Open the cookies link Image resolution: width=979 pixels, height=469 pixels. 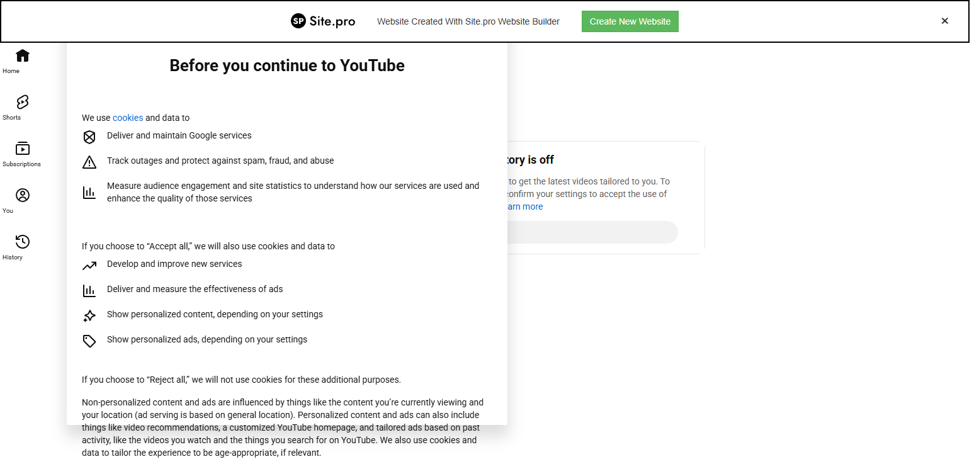point(128,118)
